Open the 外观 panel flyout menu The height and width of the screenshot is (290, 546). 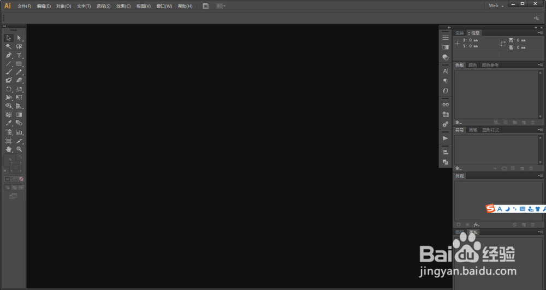click(540, 176)
